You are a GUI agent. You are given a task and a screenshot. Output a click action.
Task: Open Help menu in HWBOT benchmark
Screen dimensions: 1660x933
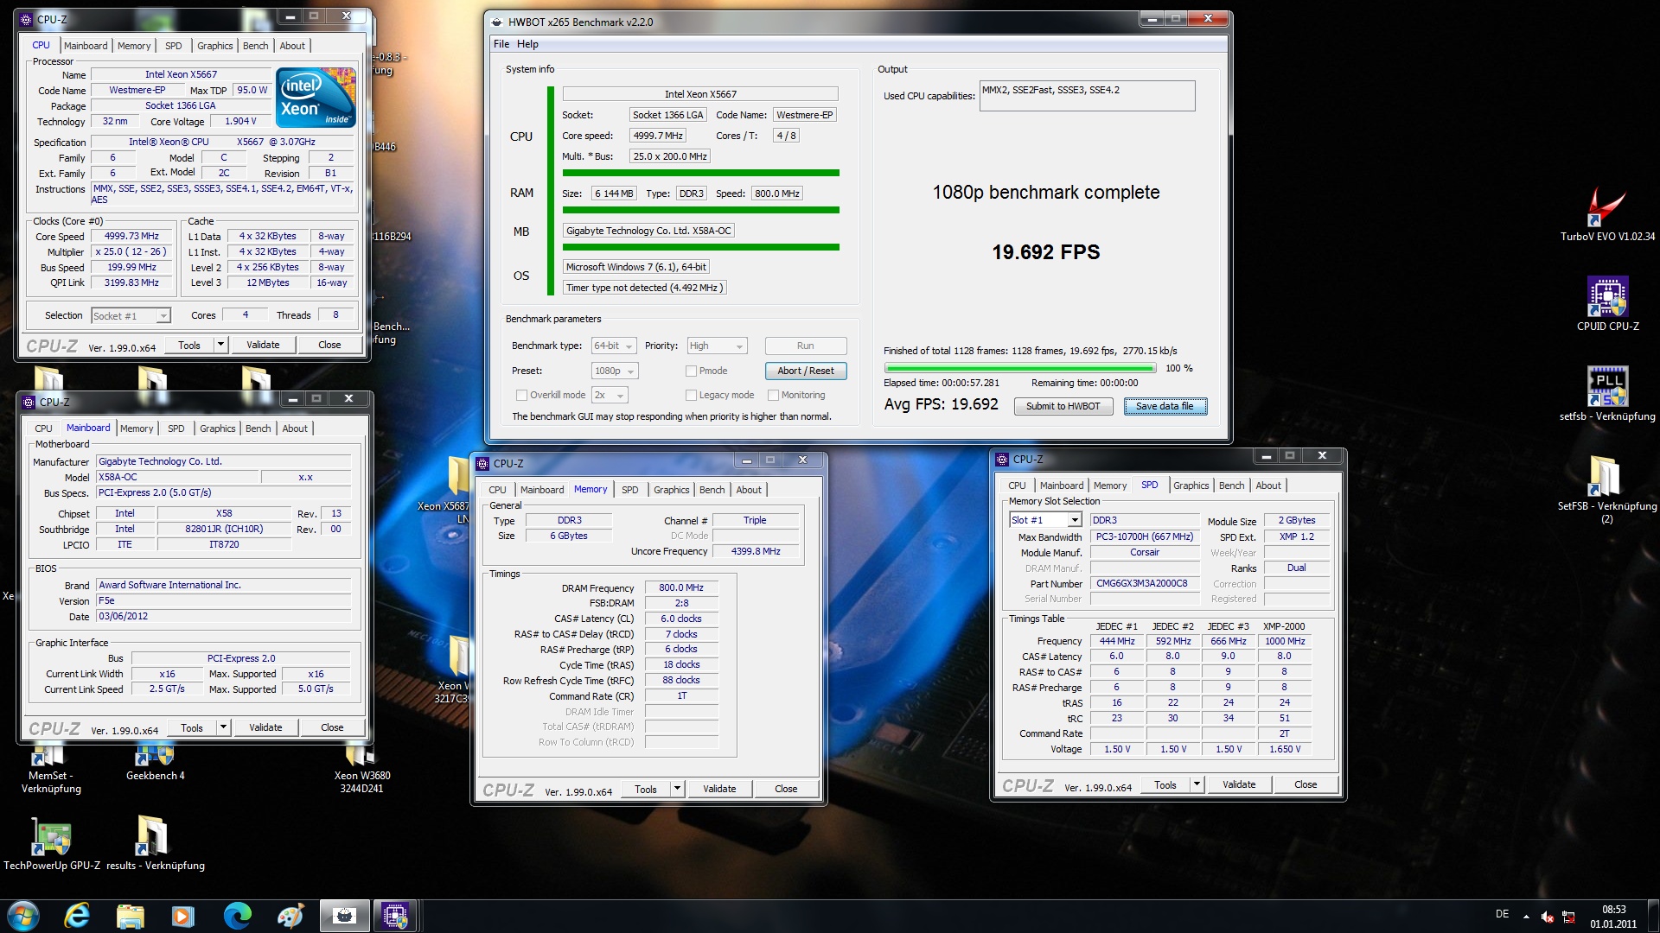click(x=527, y=44)
